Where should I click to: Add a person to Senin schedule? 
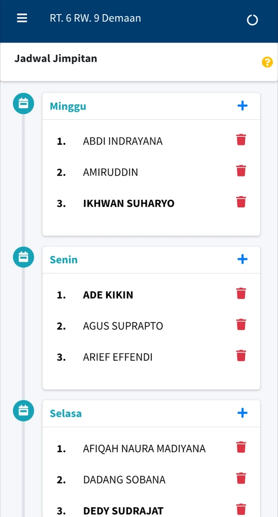(242, 259)
